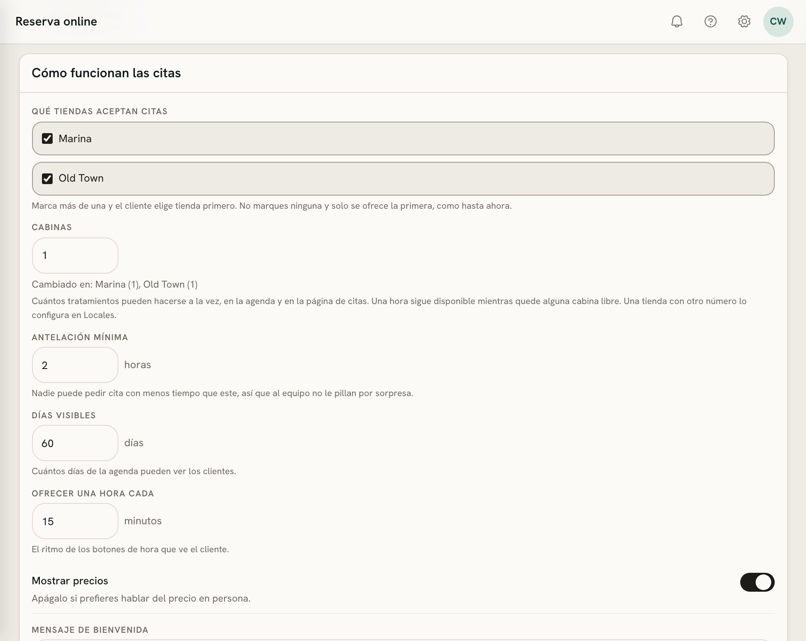Click the Qué tiendas aceptan citas label
The width and height of the screenshot is (806, 641).
point(100,111)
